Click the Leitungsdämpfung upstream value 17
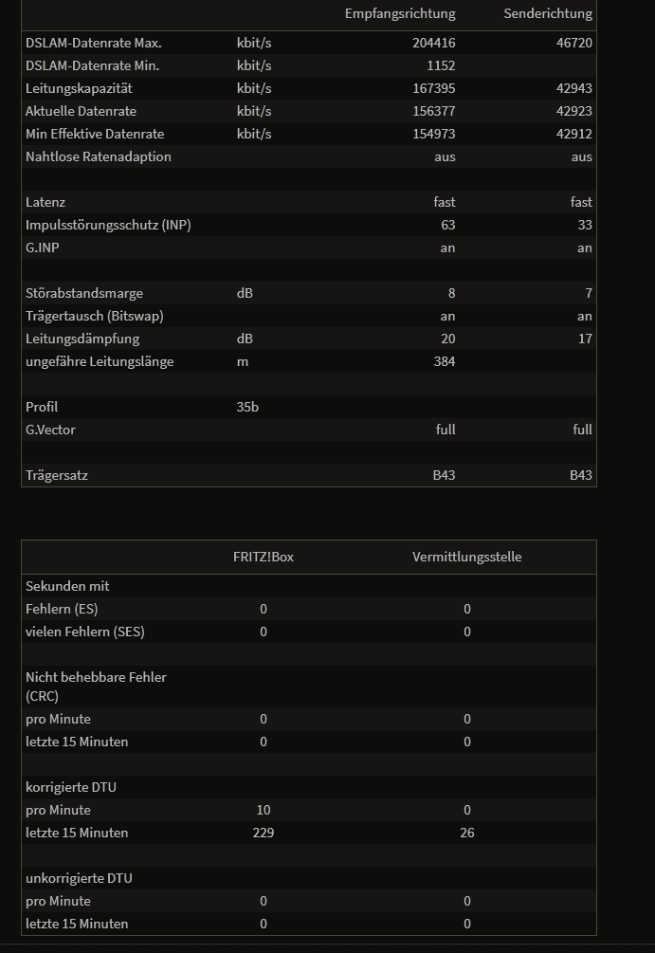The image size is (655, 953). pos(585,339)
